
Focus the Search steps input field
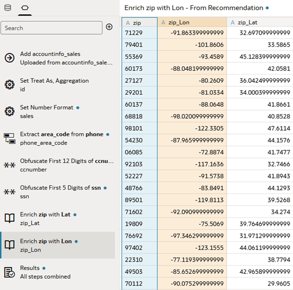(51, 28)
